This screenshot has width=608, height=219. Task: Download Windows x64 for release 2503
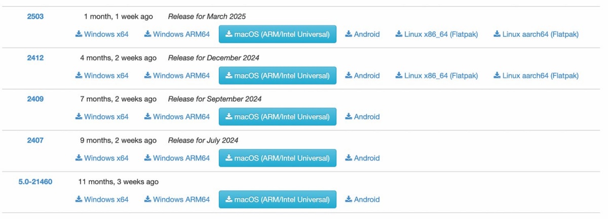point(102,34)
